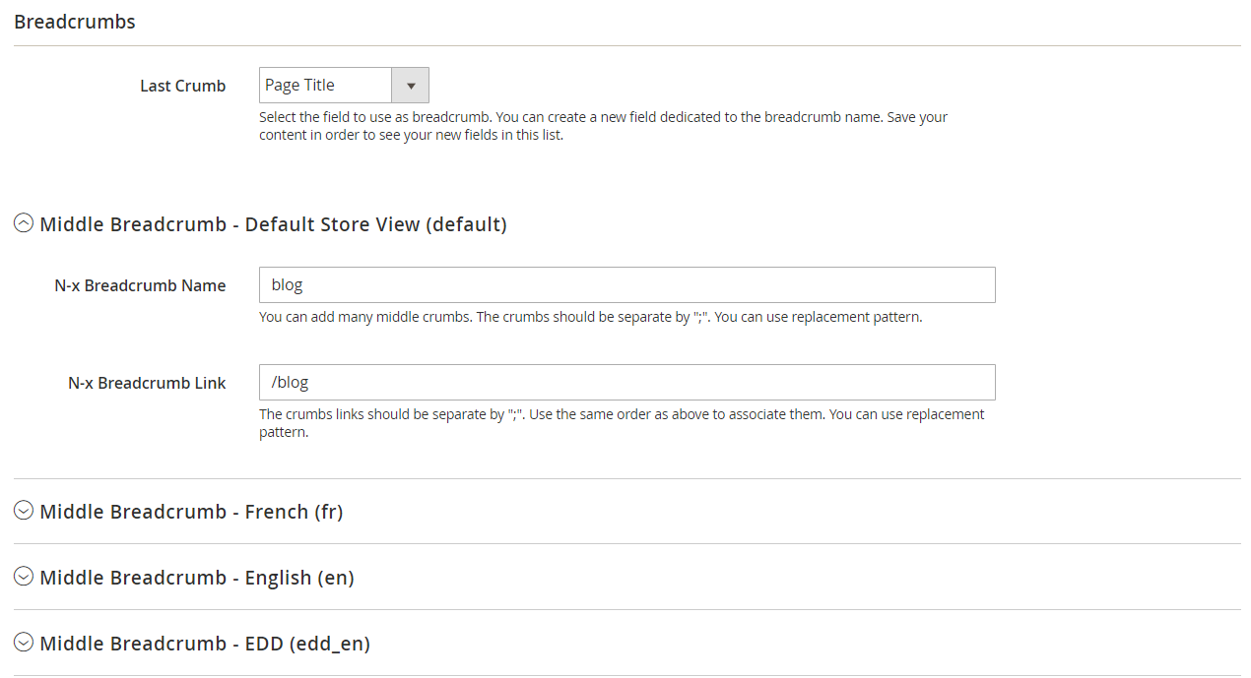Open the Page Title select box

(x=326, y=86)
